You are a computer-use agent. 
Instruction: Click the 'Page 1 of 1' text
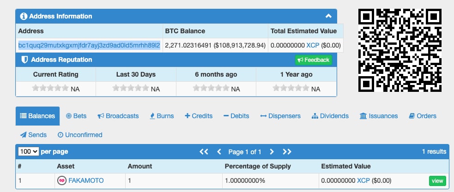pos(245,151)
